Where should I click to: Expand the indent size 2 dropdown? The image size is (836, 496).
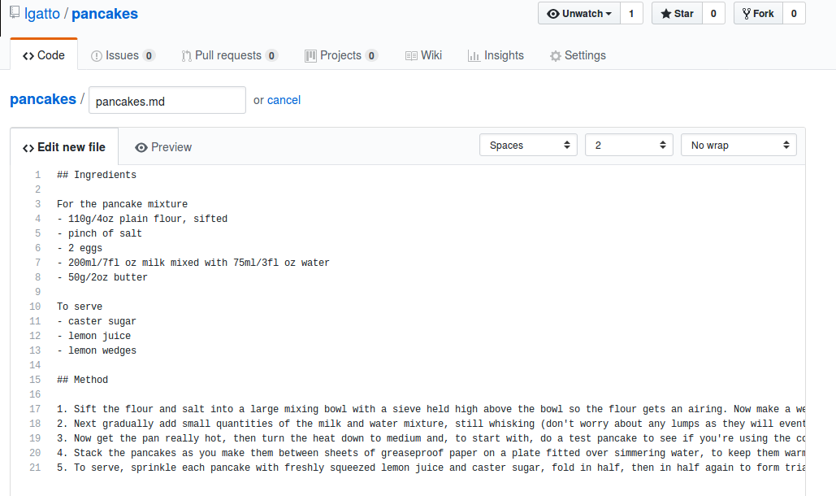click(629, 145)
